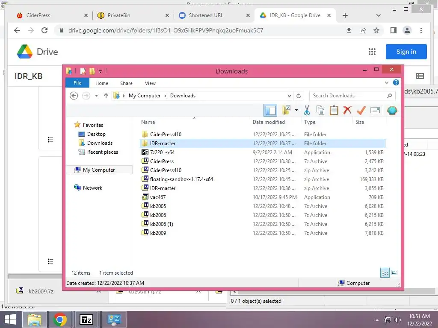Image resolution: width=438 pixels, height=328 pixels.
Task: Switch to the CiderPress browser tab
Action: [52, 15]
